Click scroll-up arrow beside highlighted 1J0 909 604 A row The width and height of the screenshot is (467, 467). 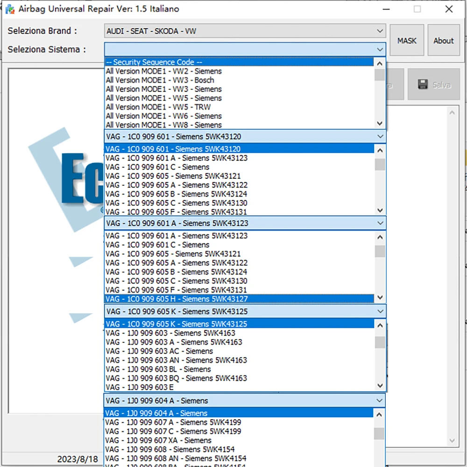[x=379, y=414]
